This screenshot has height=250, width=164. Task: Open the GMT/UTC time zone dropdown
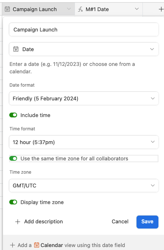(84, 186)
